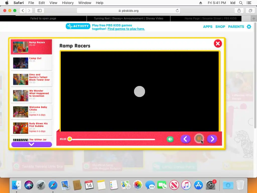Image resolution: width=257 pixels, height=193 pixels.
Task: Open a new Safari tab
Action: [254, 19]
